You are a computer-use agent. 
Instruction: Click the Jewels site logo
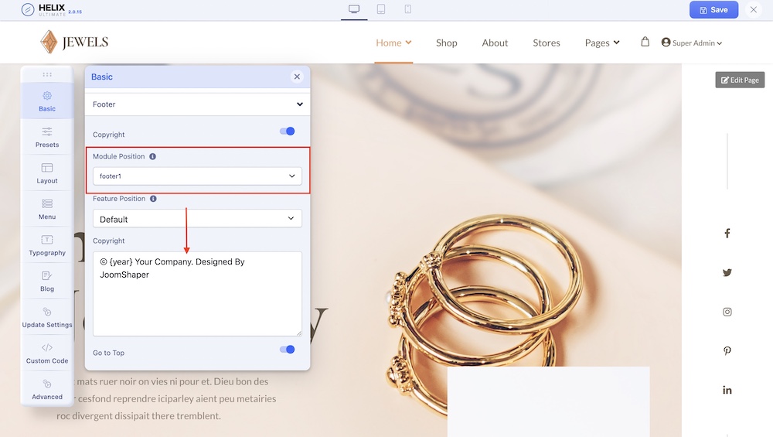pyautogui.click(x=74, y=42)
